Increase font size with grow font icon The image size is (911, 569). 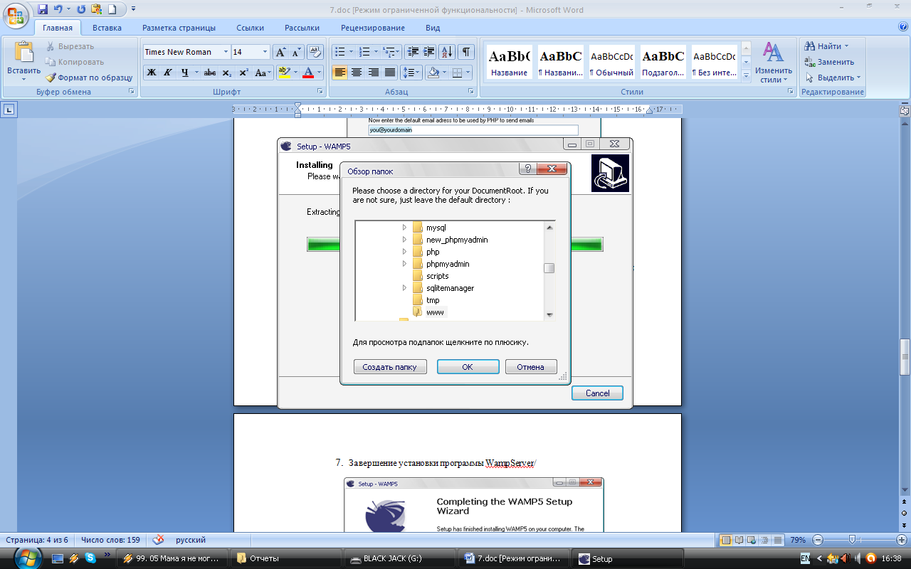tap(281, 52)
